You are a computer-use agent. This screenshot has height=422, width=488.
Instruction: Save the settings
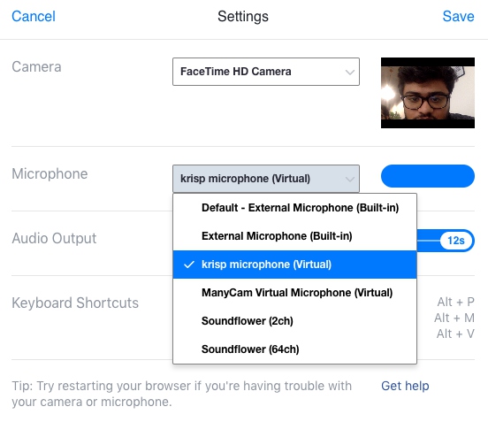coord(459,16)
